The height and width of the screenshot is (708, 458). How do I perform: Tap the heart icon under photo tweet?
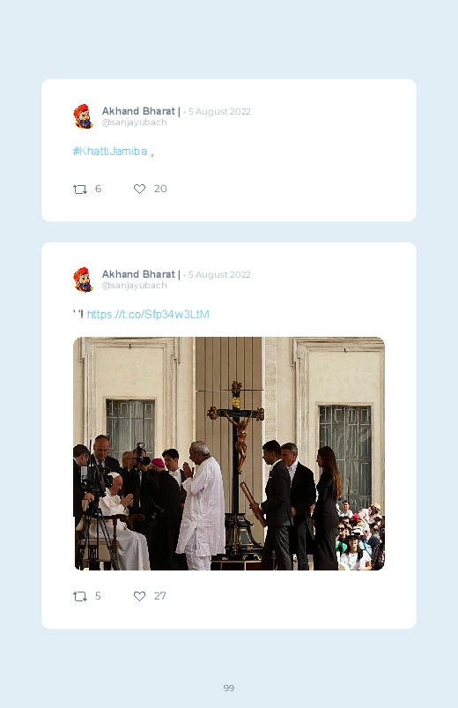(139, 597)
